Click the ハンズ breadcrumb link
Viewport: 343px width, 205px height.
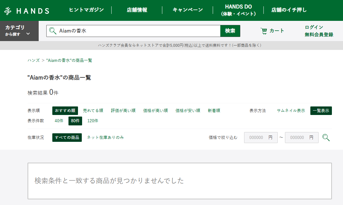(x=34, y=60)
